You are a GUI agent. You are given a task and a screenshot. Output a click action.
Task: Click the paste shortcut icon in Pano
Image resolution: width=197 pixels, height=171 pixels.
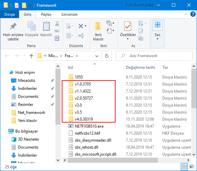tap(57, 38)
